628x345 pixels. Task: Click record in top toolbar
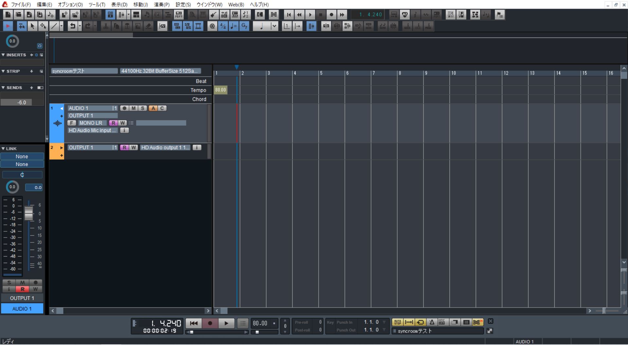331,15
